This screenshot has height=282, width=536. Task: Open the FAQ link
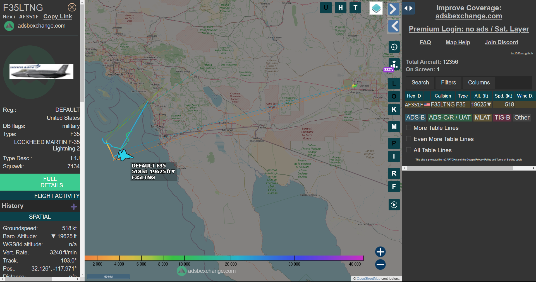click(425, 42)
